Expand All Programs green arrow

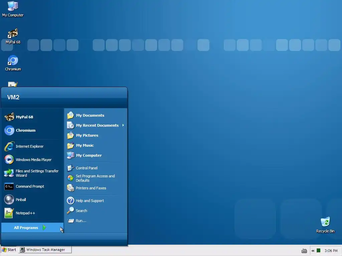44,227
